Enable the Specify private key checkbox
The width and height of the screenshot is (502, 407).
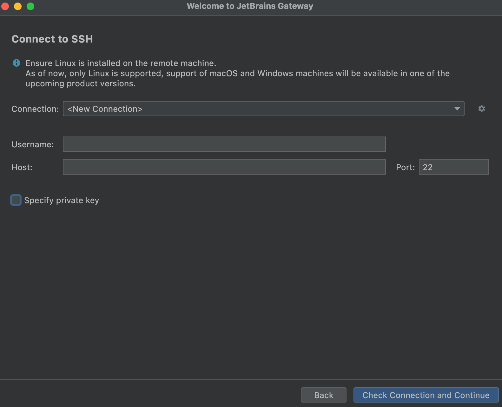[x=16, y=200]
